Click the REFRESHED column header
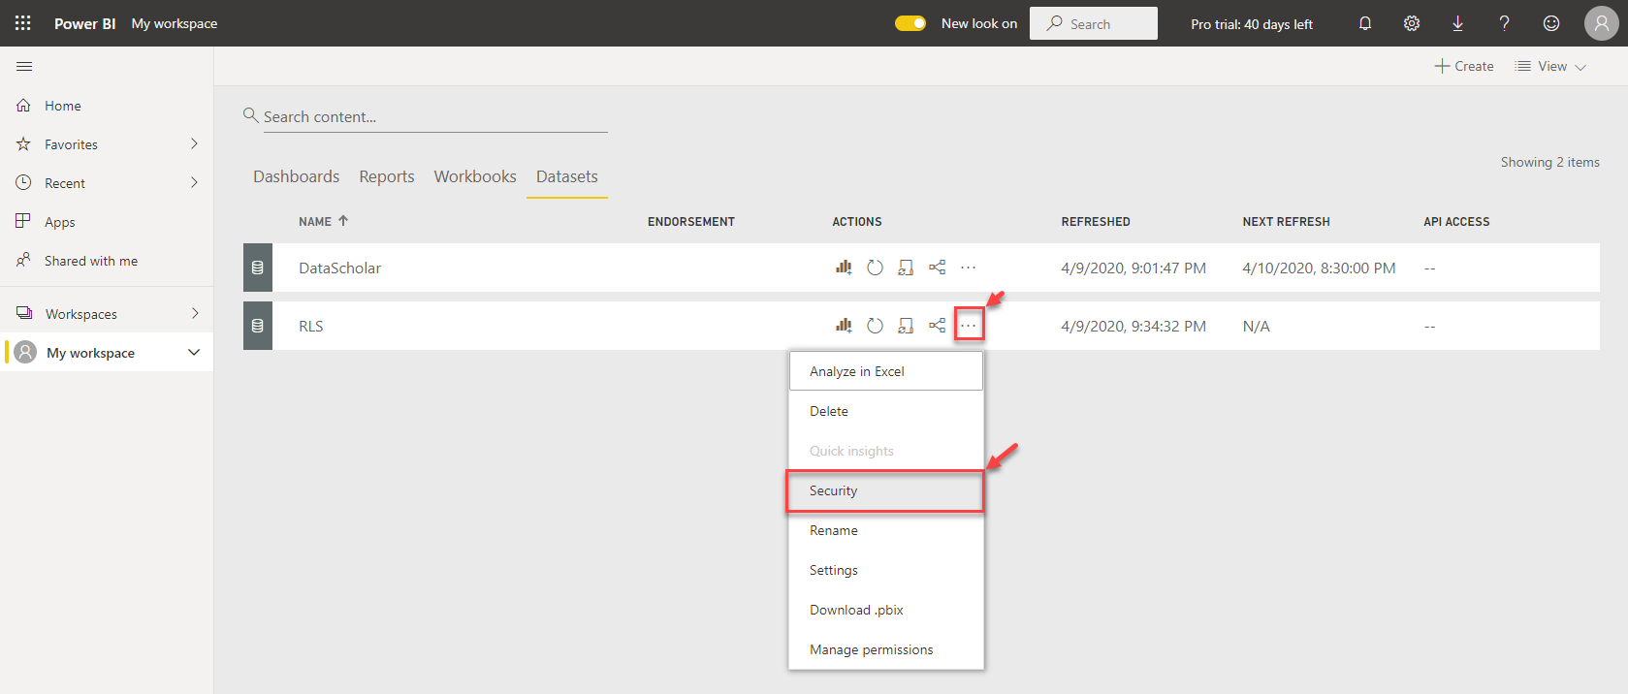1628x694 pixels. coord(1096,222)
